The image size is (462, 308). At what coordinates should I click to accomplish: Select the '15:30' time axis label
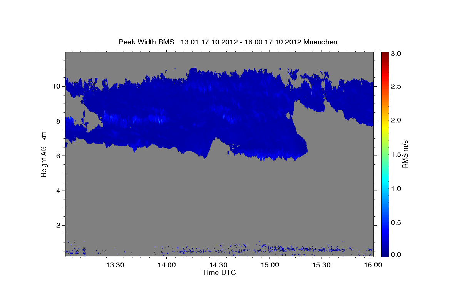click(x=322, y=265)
